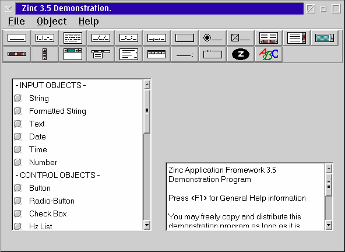Click the group box toolbar icon
This screenshot has width=345, height=252.
pos(213,54)
